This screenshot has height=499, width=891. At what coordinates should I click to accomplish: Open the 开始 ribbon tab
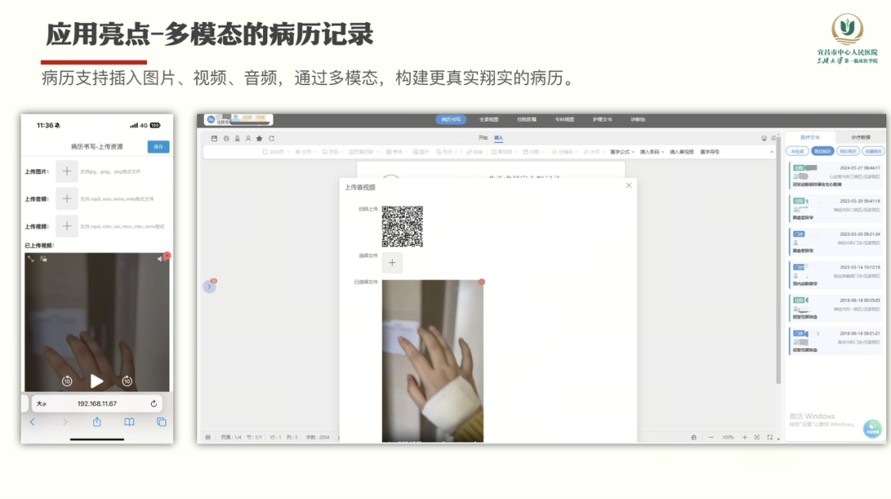point(483,138)
